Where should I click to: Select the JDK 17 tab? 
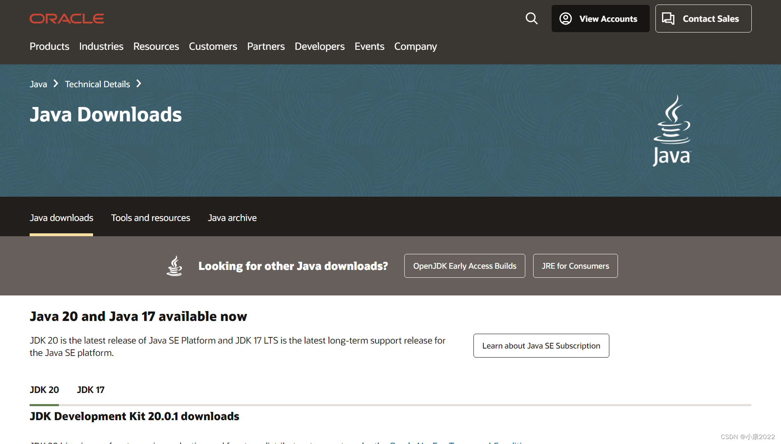click(91, 390)
